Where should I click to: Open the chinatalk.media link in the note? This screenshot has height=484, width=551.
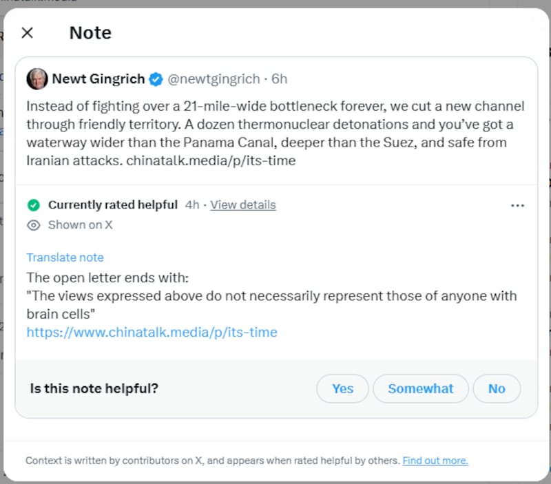coord(151,332)
